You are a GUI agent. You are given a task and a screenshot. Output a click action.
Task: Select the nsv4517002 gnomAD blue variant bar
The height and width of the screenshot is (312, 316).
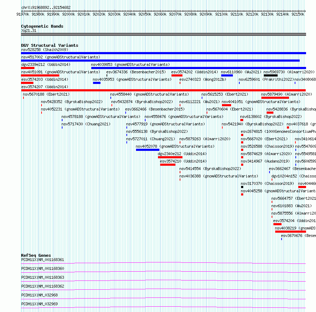coord(160,61)
